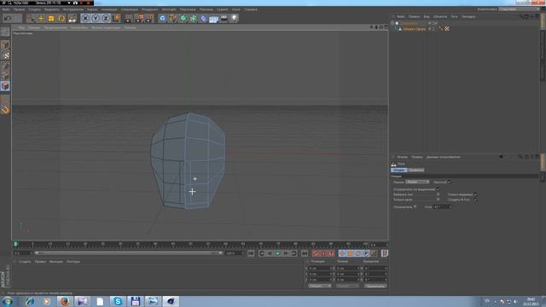Toggle restrict to selection checkbox

tap(438, 189)
